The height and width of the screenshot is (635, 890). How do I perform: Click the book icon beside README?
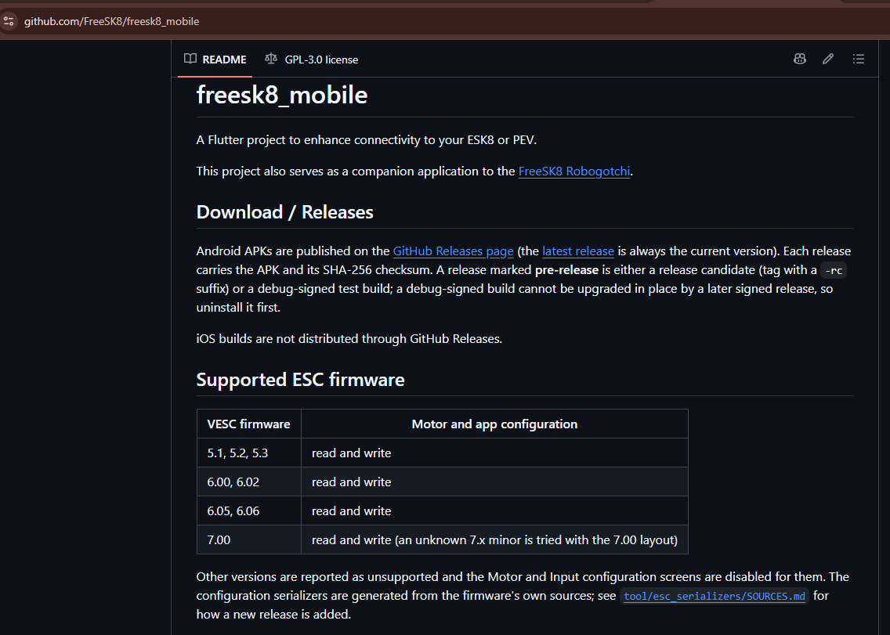coord(190,59)
